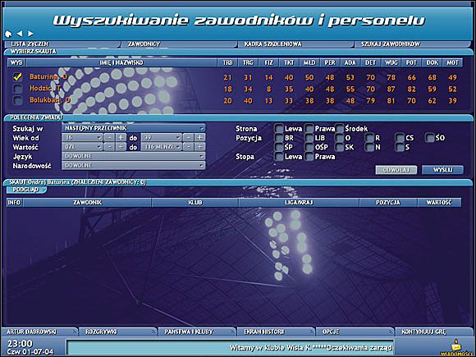The image size is (476, 357).
Task: Sort scouts by the MOT column header
Action: pyautogui.click(x=452, y=62)
